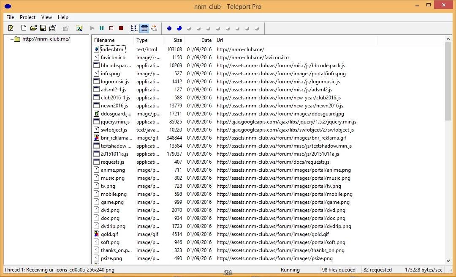Select the dvdrip.png file name
The width and height of the screenshot is (456, 277).
113,226
